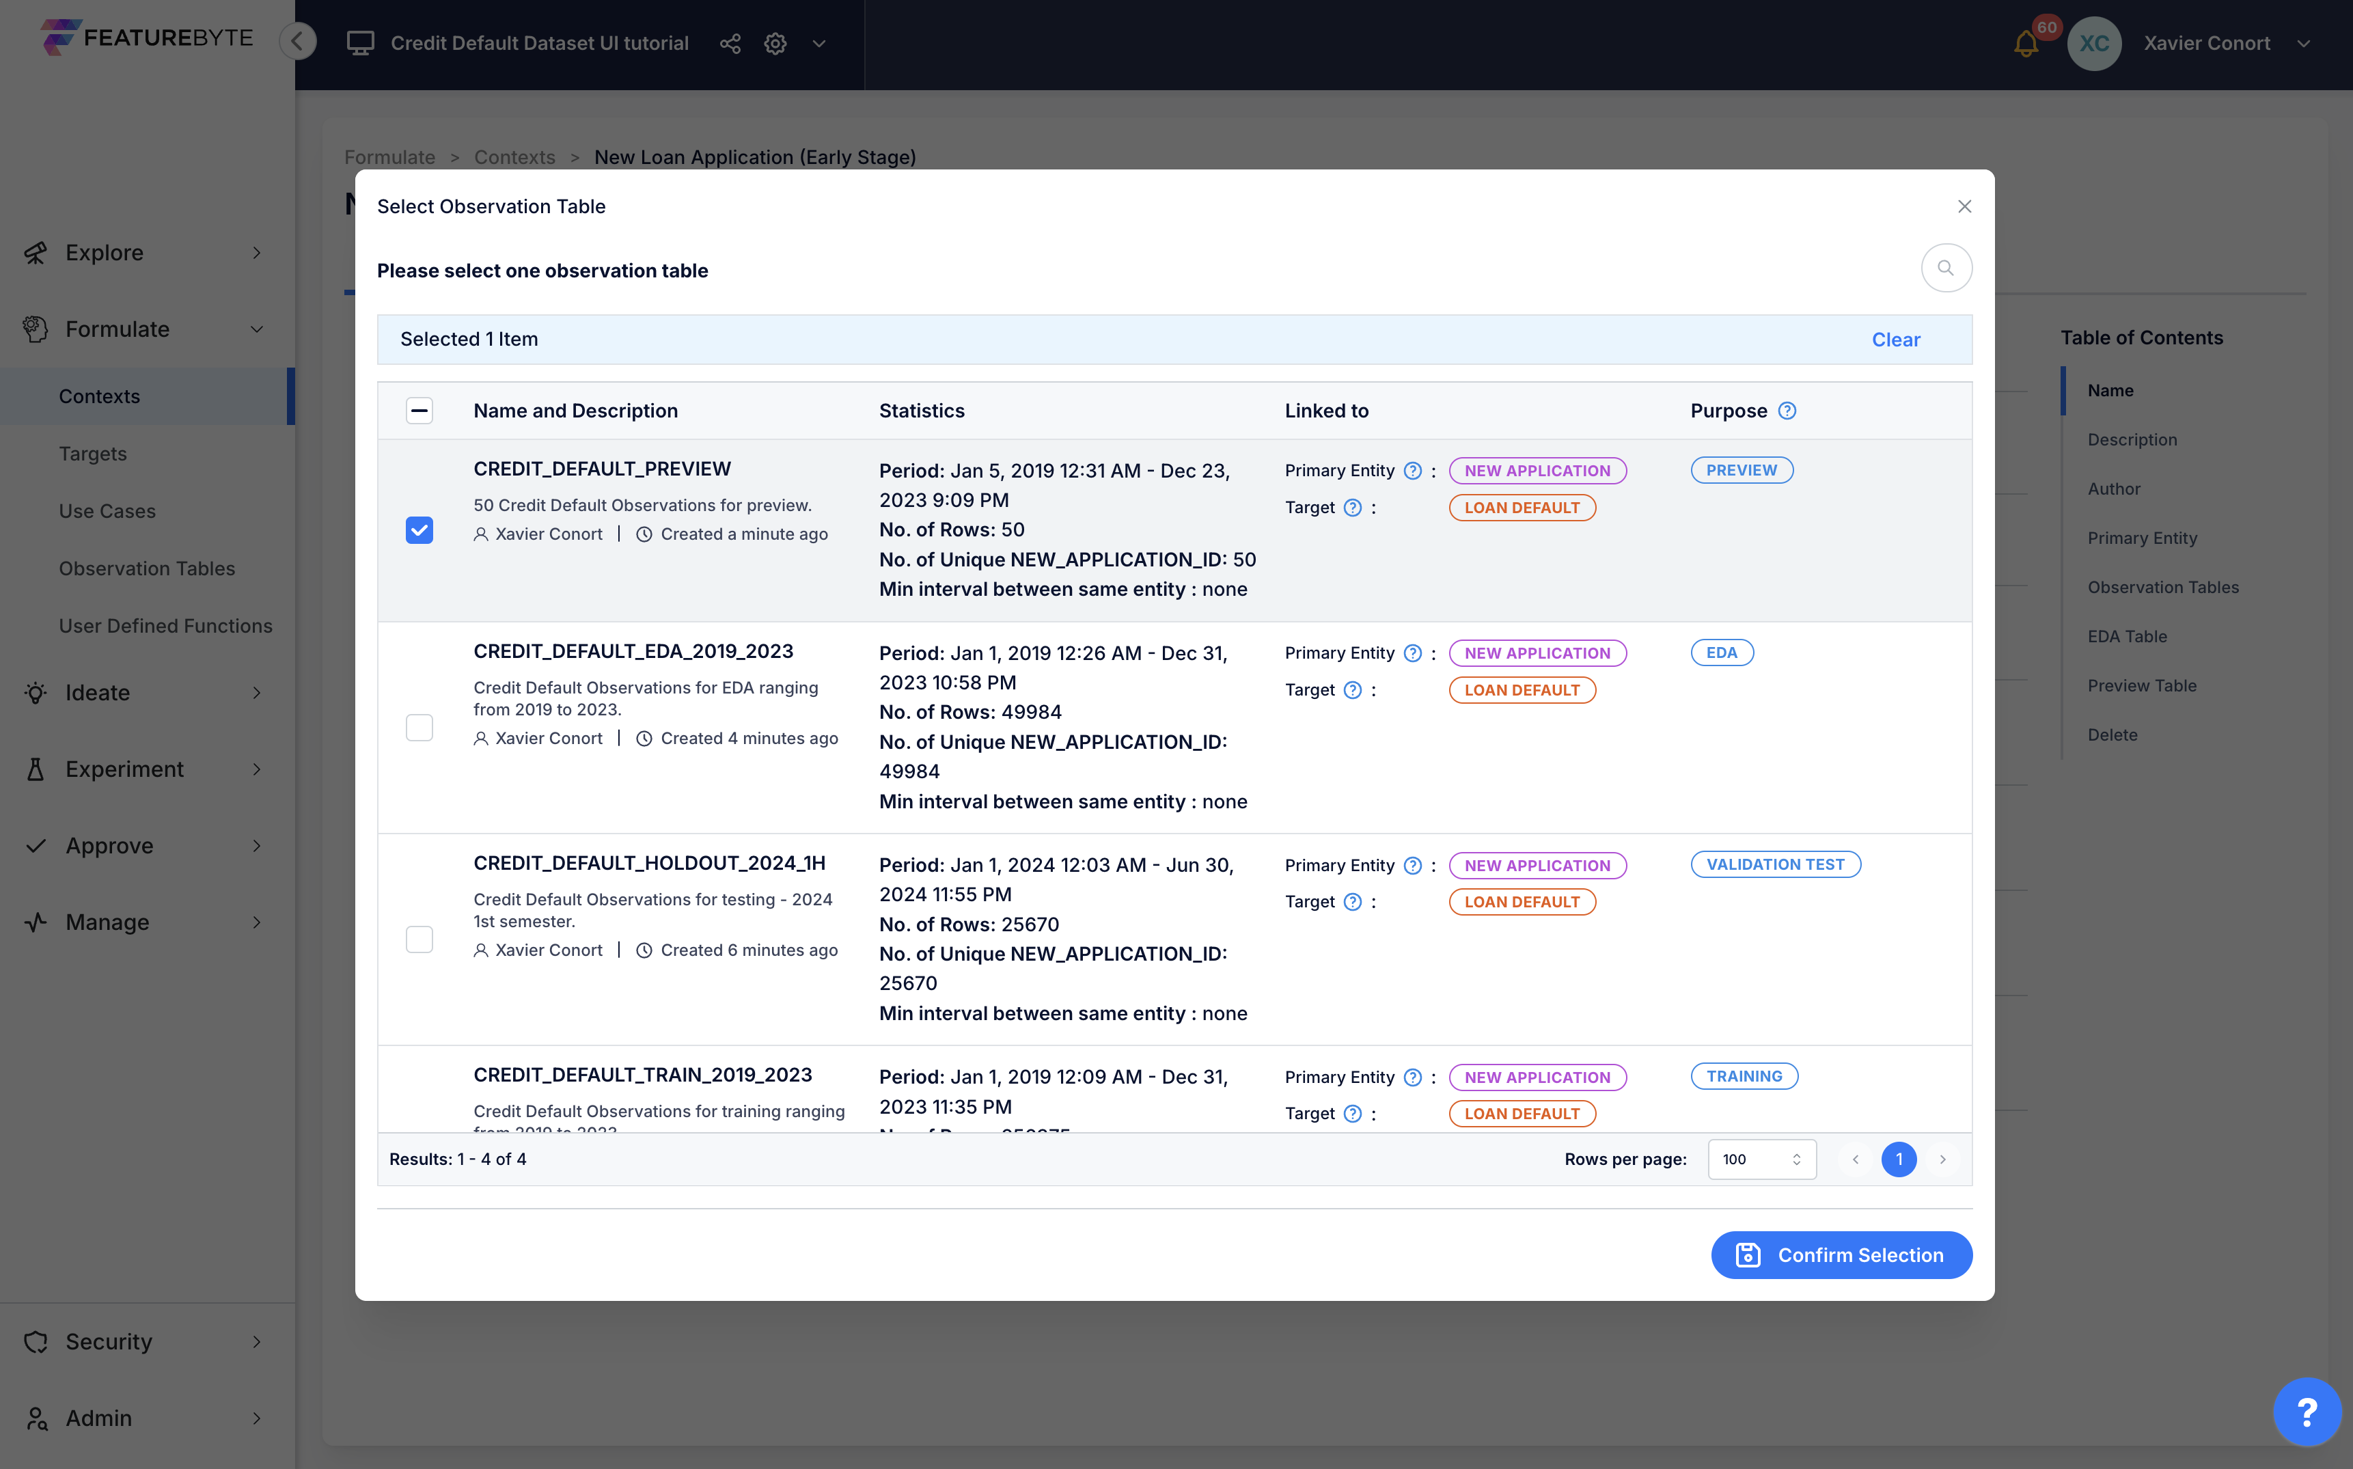Collapse the sidebar with the back arrow
The width and height of the screenshot is (2353, 1469).
click(x=297, y=42)
